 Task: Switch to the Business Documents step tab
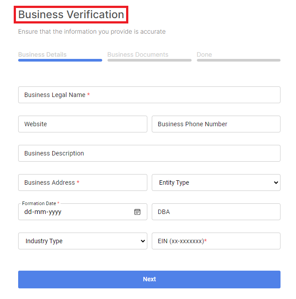138,54
